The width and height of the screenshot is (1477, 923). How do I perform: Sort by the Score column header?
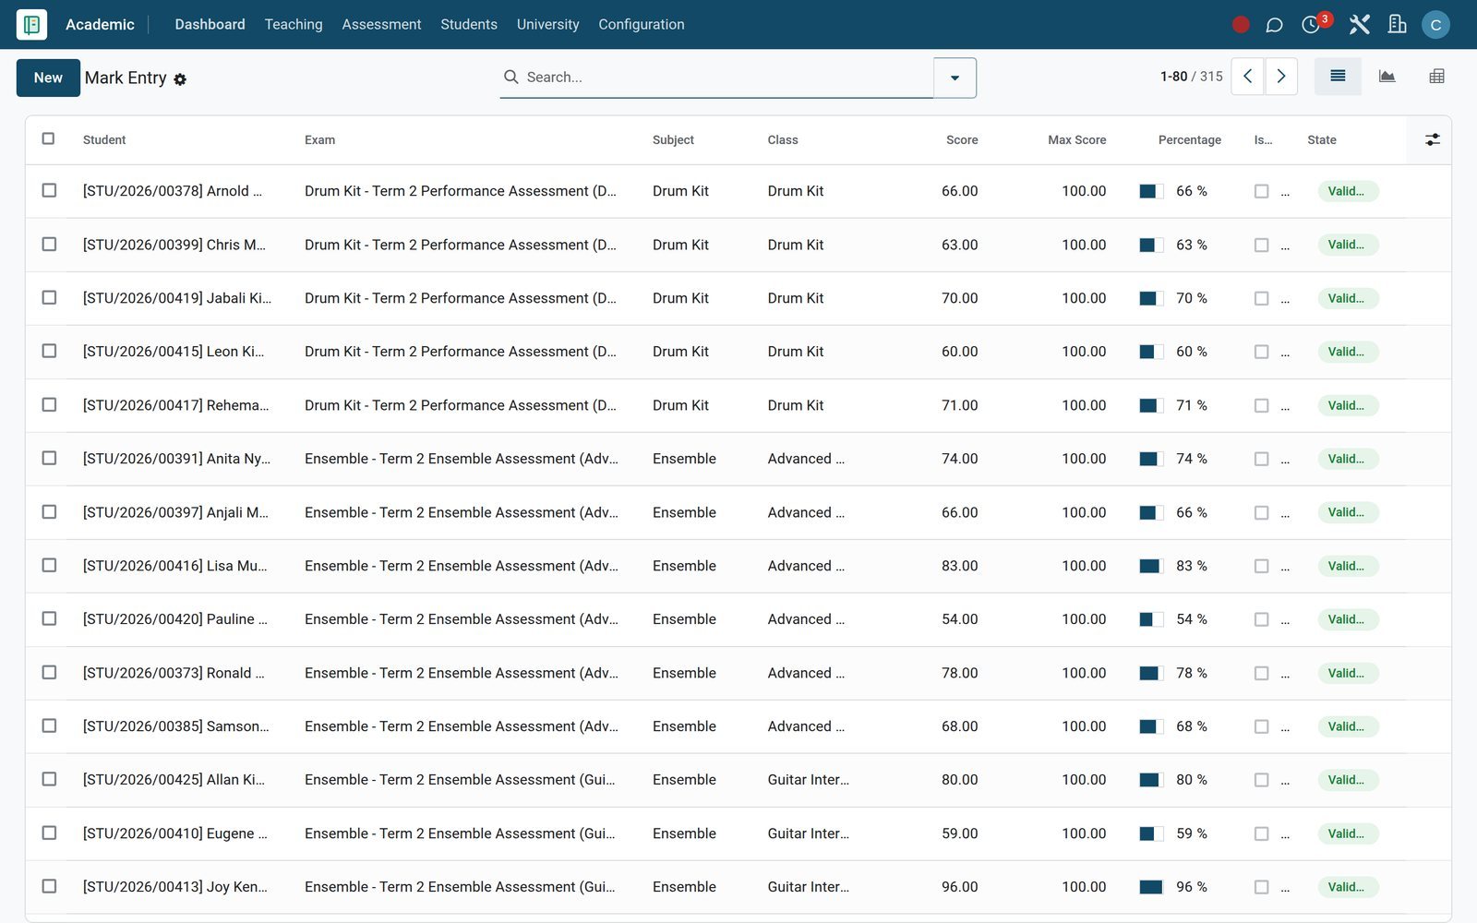click(962, 140)
